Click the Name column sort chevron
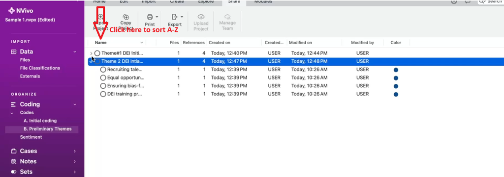Image resolution: width=504 pixels, height=177 pixels. click(142, 43)
